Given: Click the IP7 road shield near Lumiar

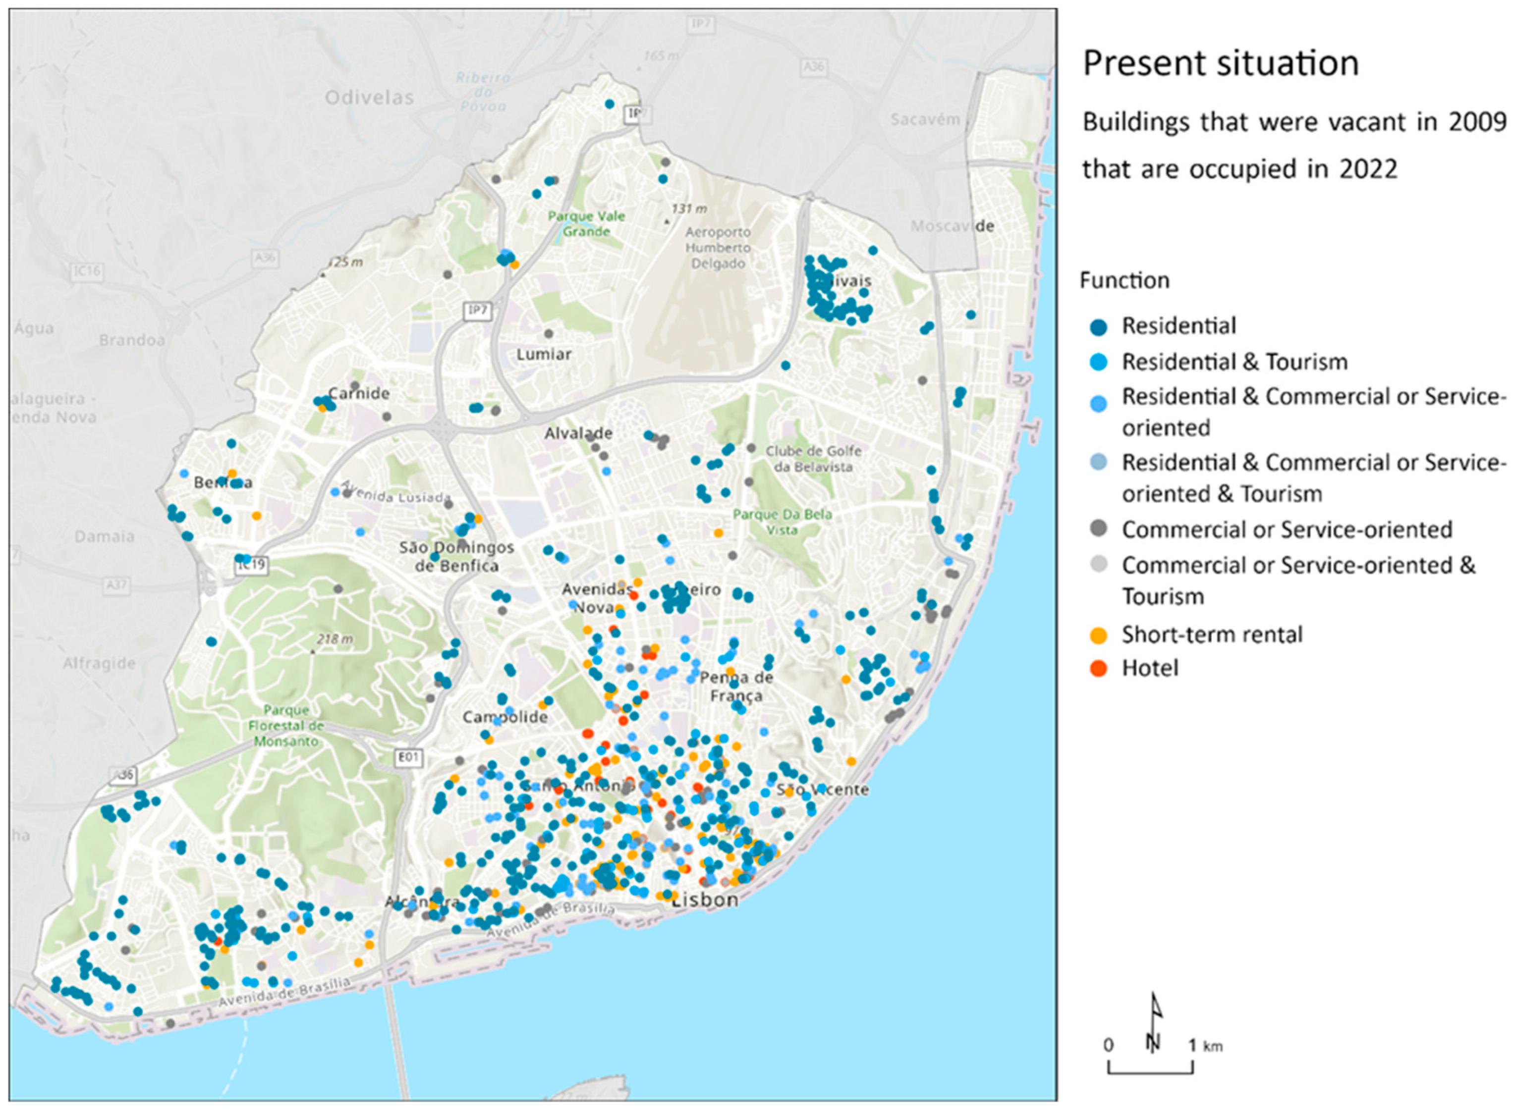Looking at the screenshot, I should coord(478,311).
